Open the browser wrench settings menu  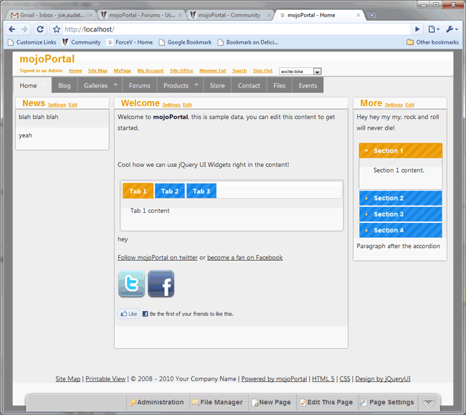pos(452,29)
